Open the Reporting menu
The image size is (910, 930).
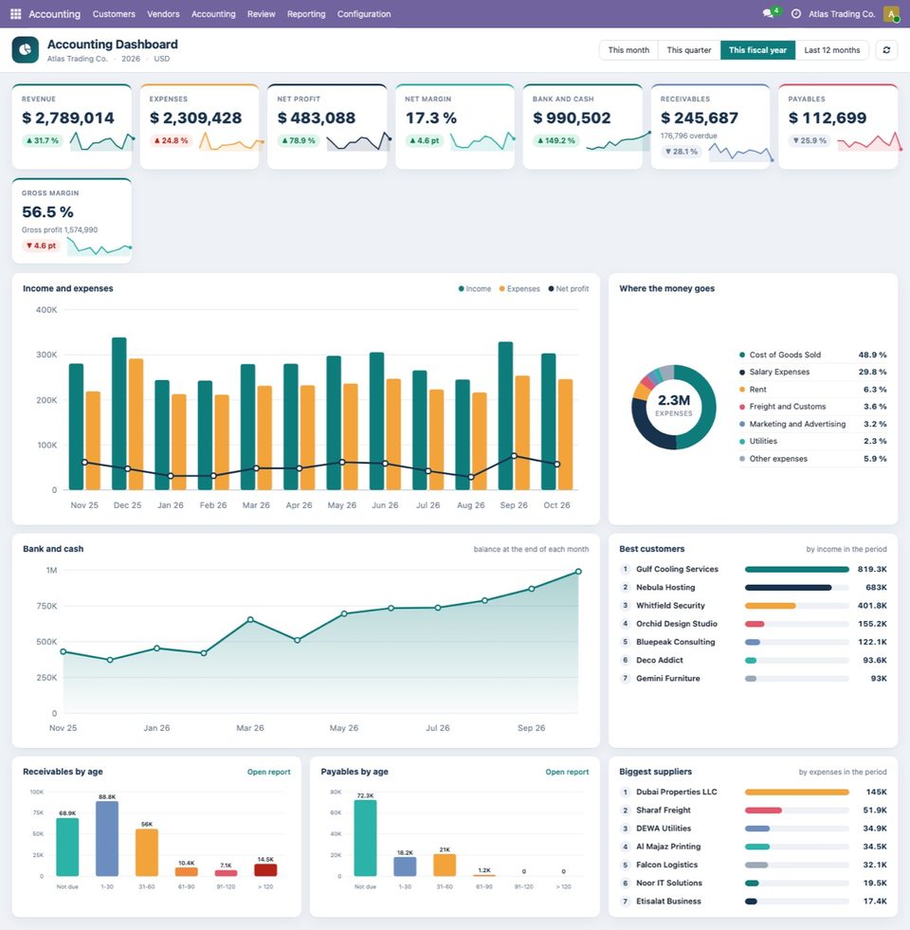pyautogui.click(x=306, y=13)
